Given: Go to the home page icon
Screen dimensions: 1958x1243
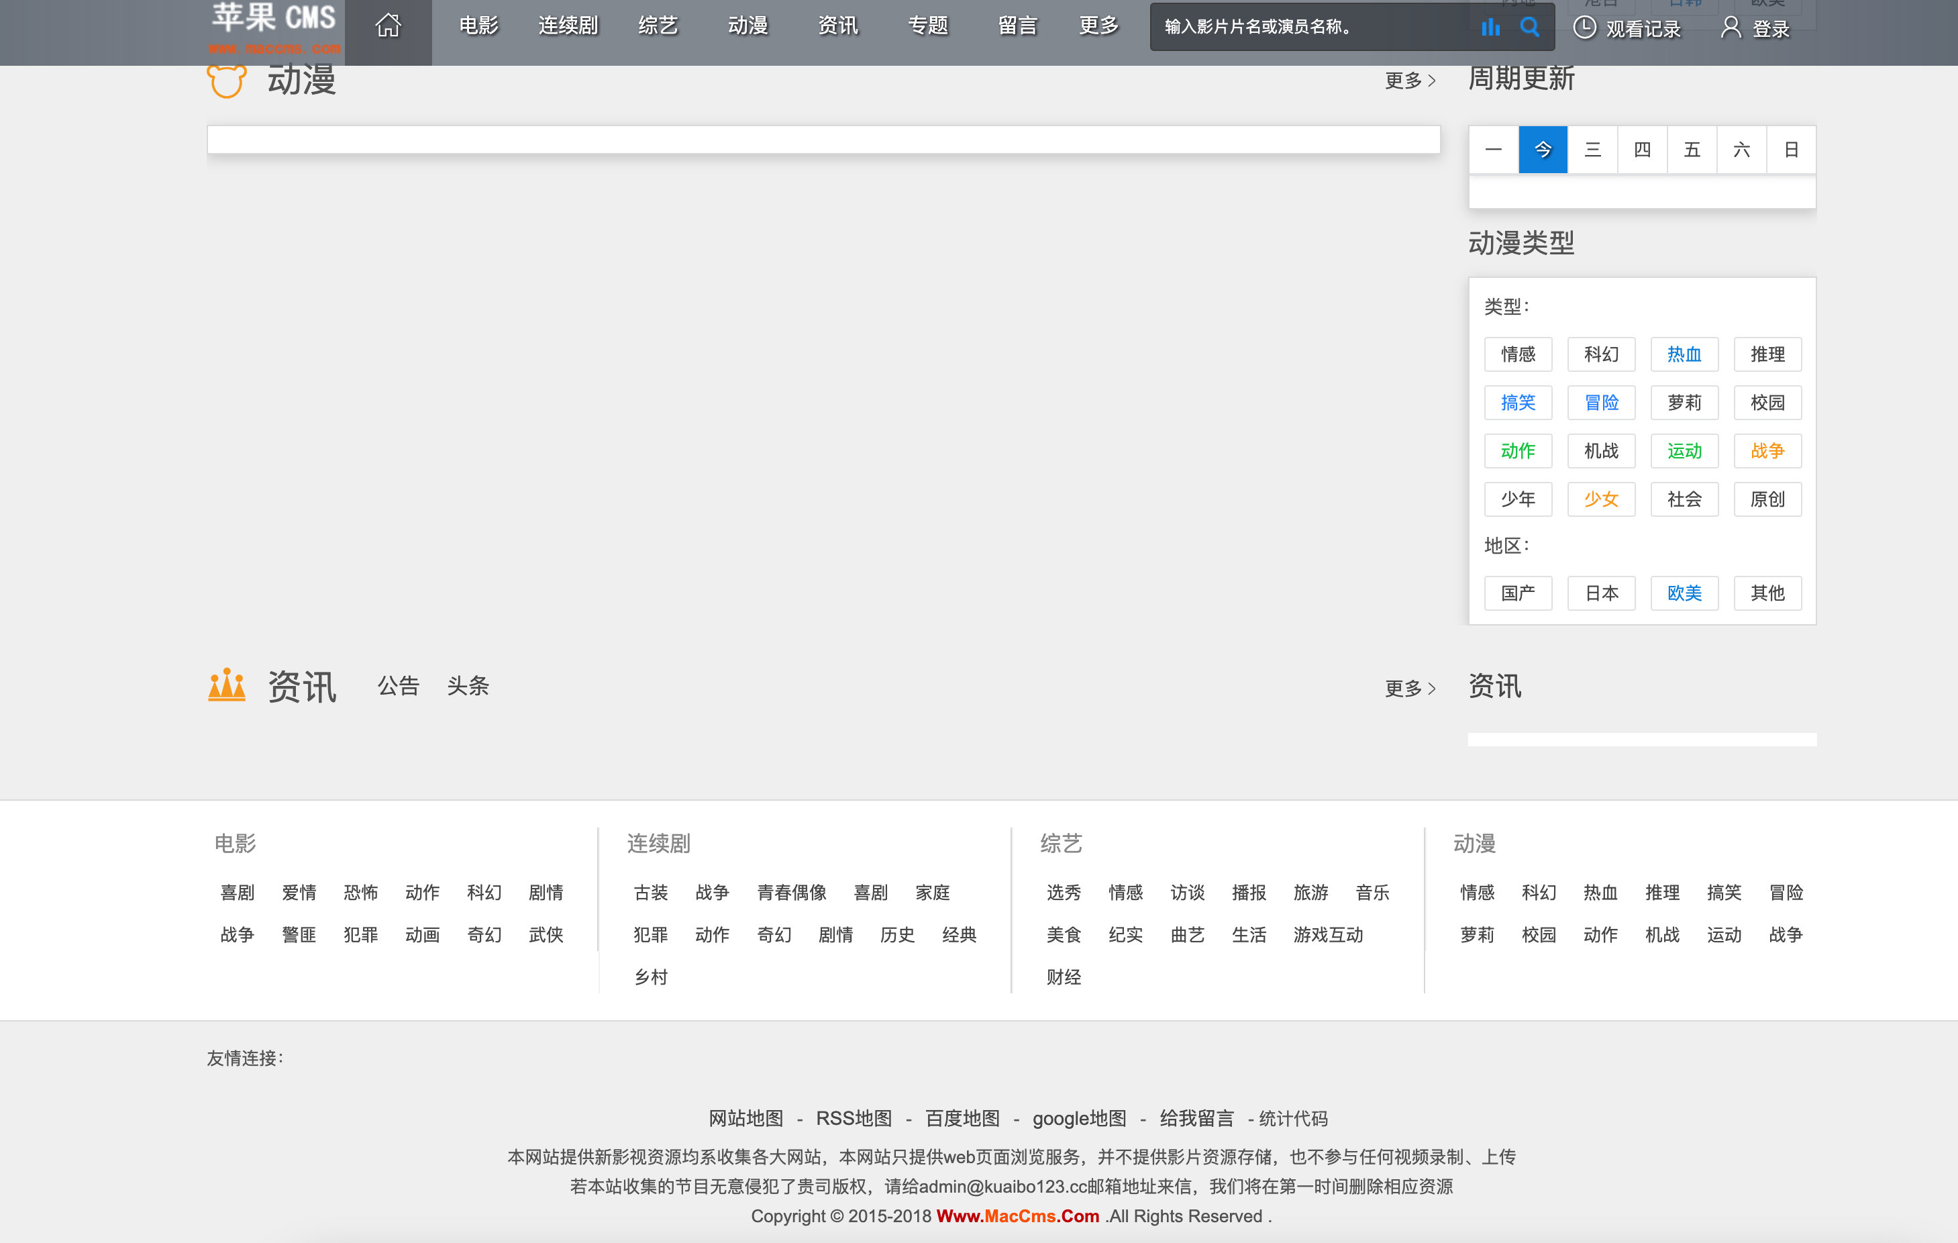Looking at the screenshot, I should coord(388,26).
